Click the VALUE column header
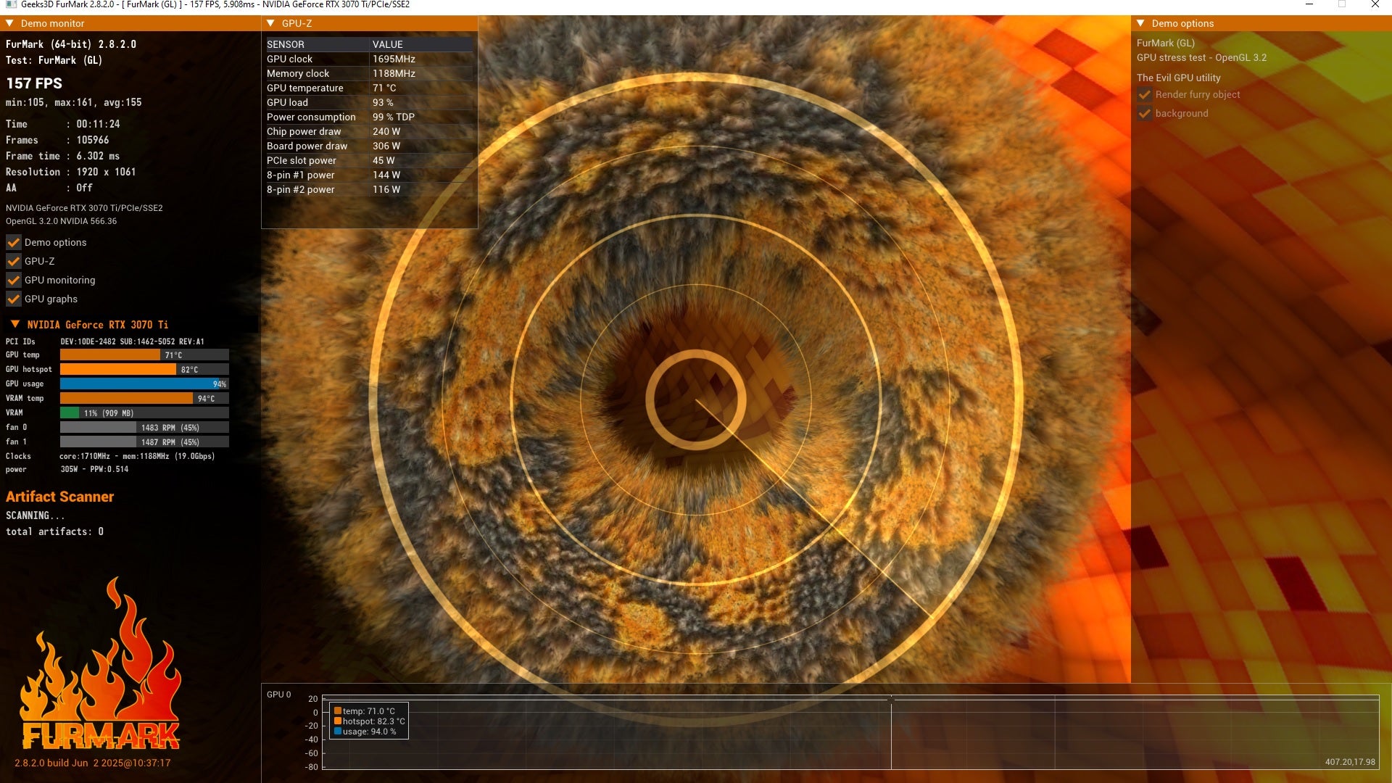This screenshot has height=783, width=1392. (388, 44)
